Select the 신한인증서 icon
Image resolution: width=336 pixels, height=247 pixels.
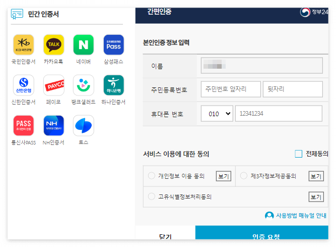[x=24, y=85]
